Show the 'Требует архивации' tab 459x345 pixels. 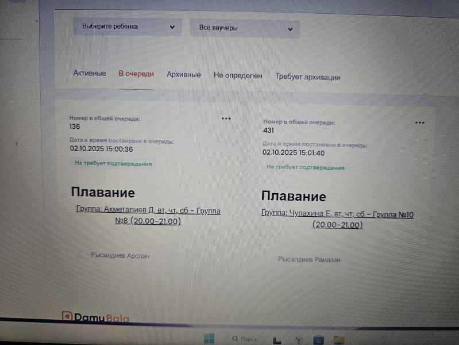click(307, 77)
